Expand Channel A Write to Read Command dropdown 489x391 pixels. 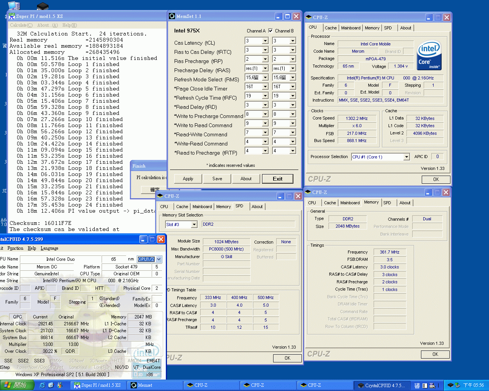(x=265, y=123)
